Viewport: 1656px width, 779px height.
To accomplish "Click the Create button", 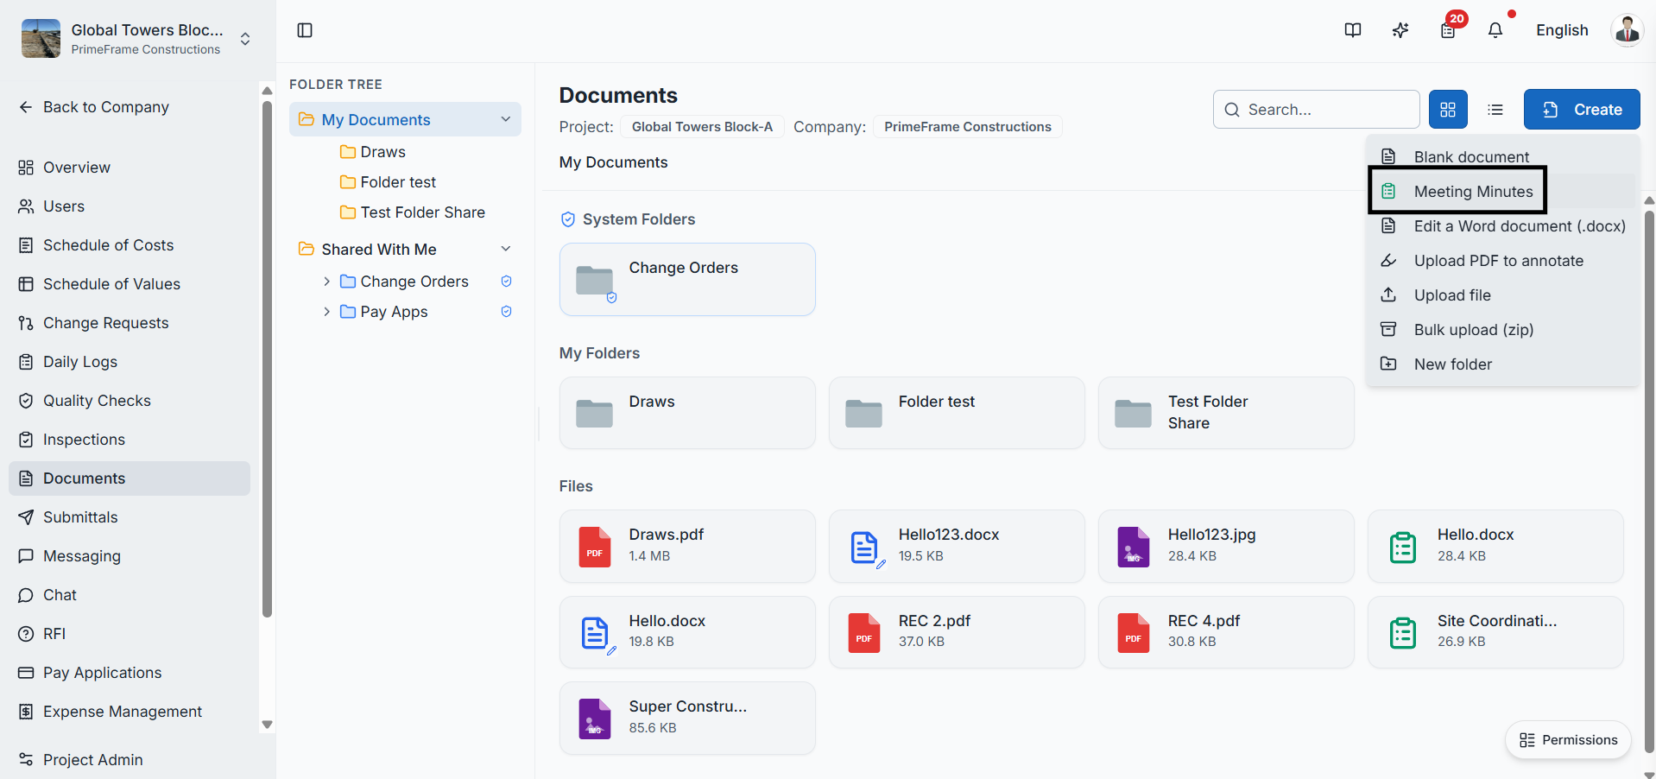I will (x=1582, y=110).
